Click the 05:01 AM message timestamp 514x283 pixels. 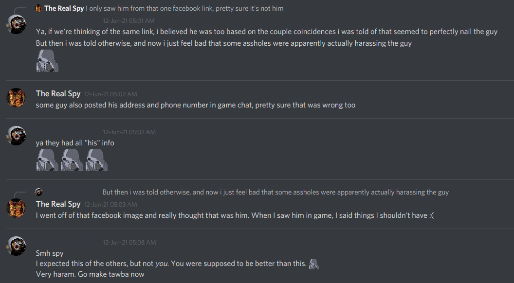[128, 21]
